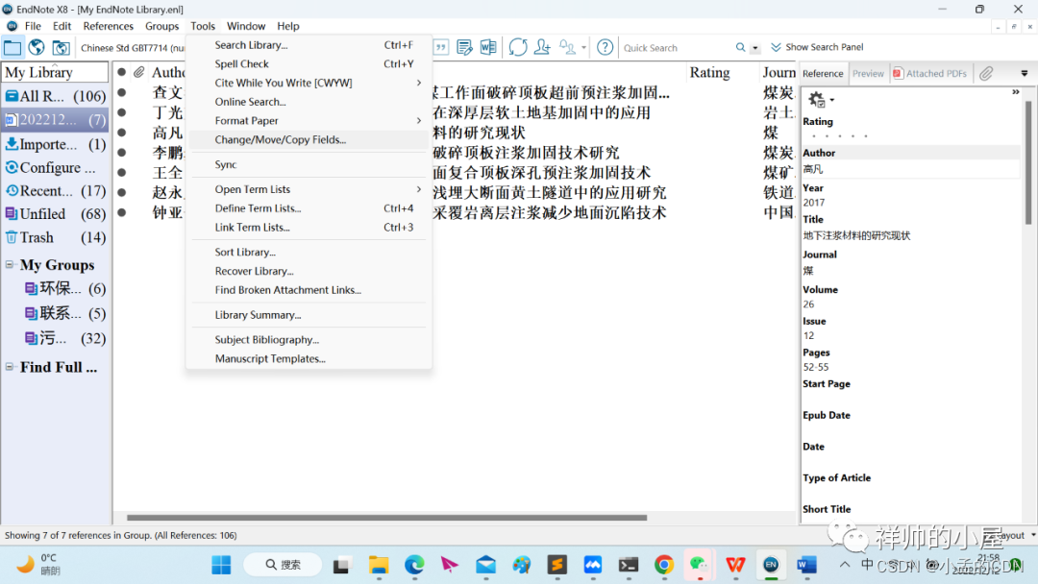Open the taskbar search box
The width and height of the screenshot is (1038, 584).
pos(283,565)
